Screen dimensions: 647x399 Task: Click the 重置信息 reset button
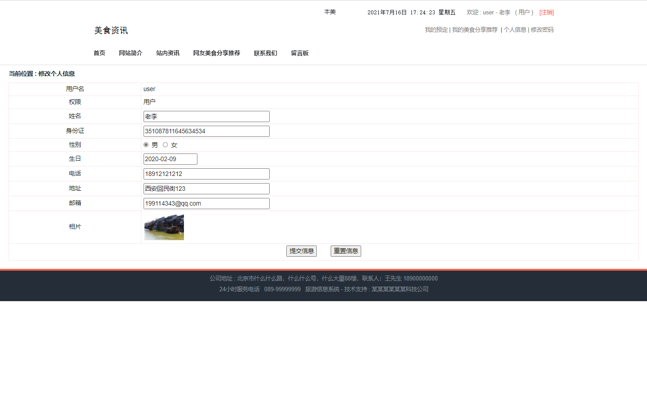coord(345,251)
